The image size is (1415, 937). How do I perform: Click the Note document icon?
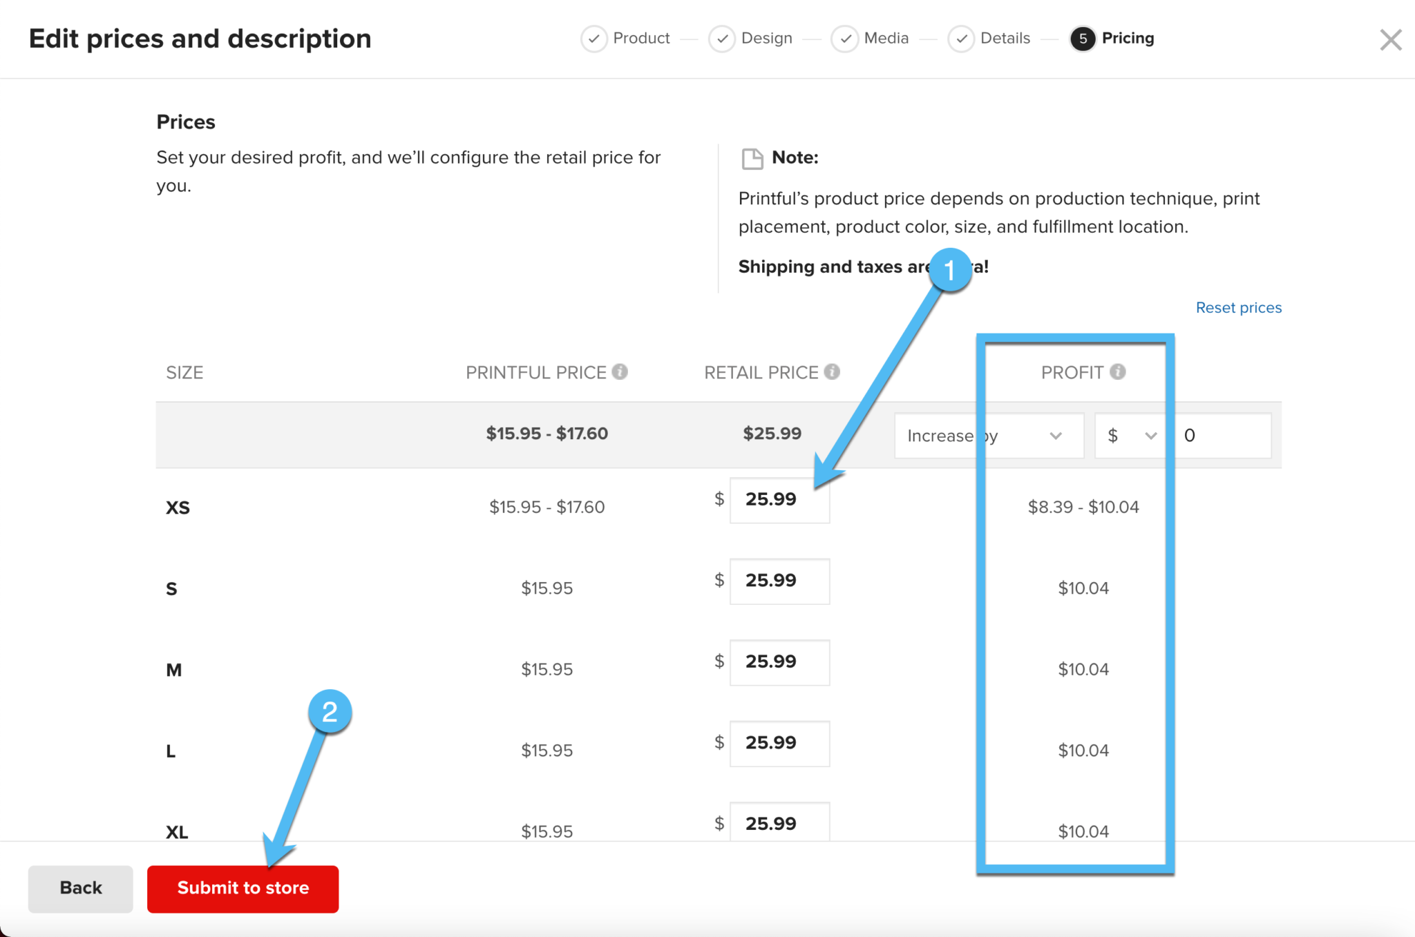point(752,157)
